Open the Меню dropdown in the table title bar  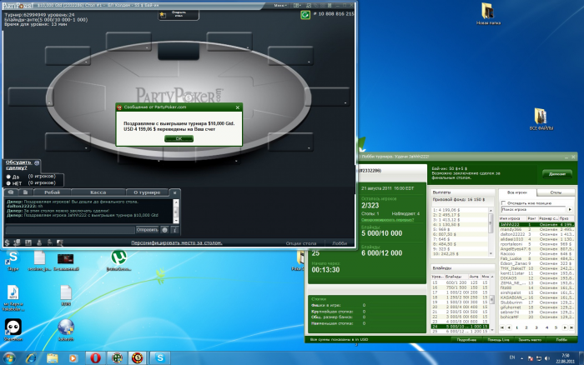click(280, 5)
